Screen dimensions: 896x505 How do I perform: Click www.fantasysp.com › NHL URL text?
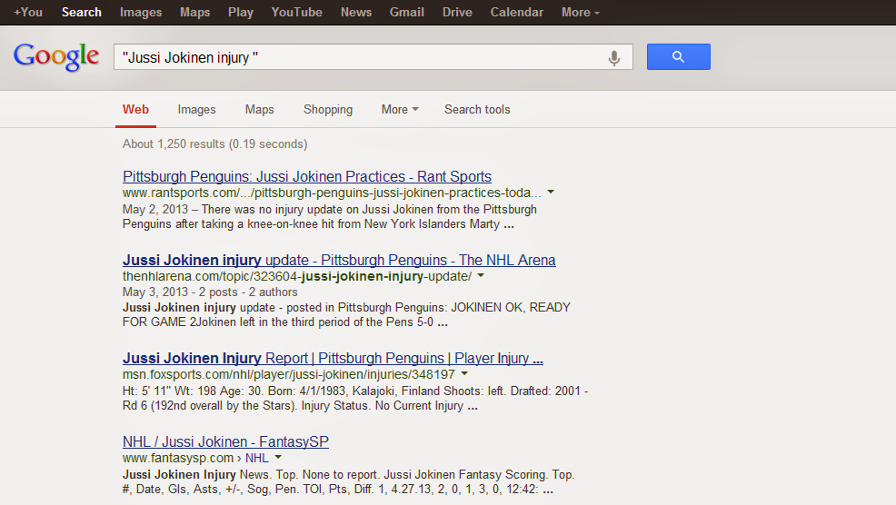[195, 458]
